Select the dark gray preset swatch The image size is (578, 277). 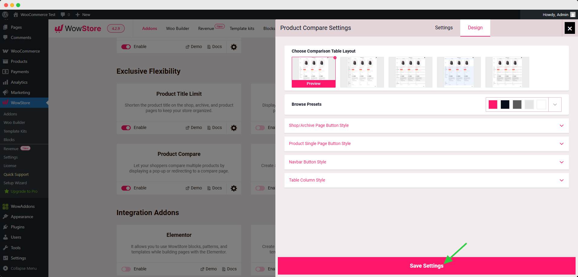click(517, 105)
